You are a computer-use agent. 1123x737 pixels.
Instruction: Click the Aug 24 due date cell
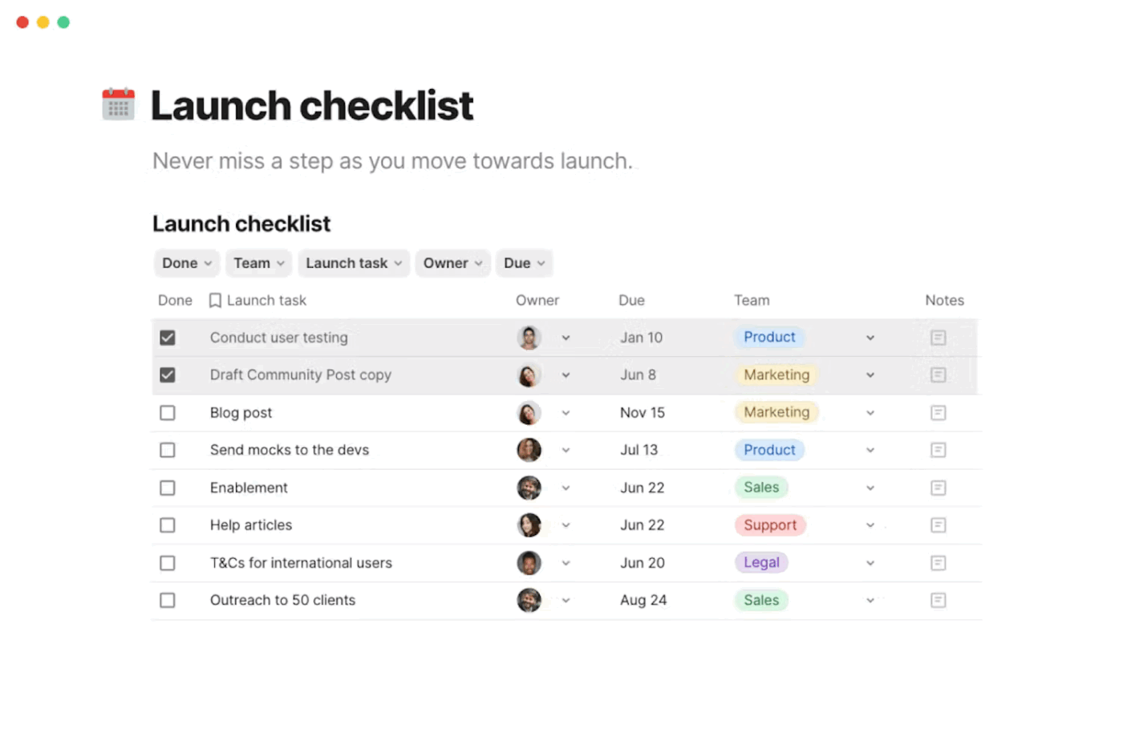tap(643, 600)
